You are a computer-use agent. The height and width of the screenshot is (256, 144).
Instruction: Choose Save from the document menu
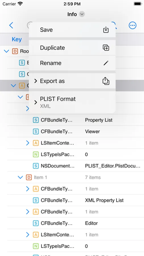[72, 30]
